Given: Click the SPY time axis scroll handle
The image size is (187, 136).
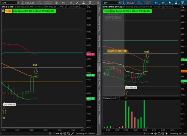Looking at the screenshot, I should point(144,133).
